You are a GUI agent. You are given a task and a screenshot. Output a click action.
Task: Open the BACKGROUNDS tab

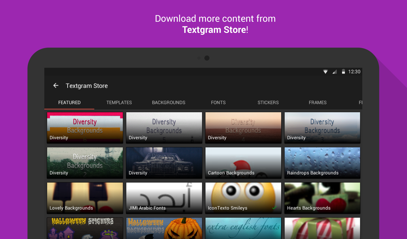[x=169, y=103]
